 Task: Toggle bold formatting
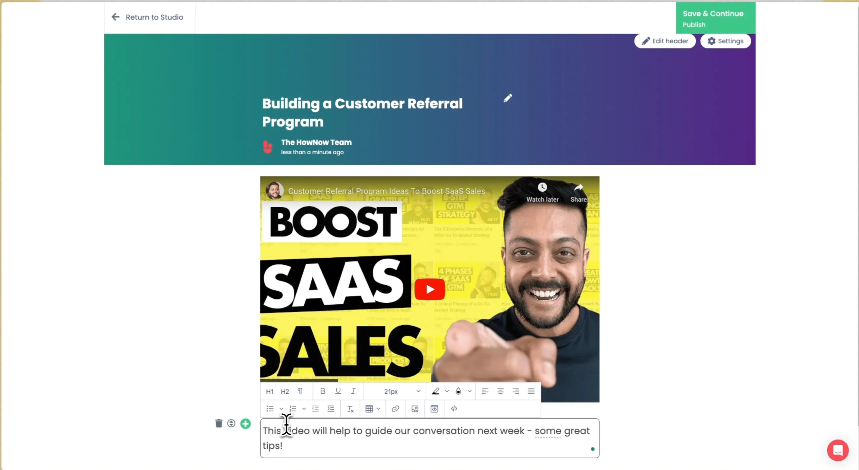(323, 391)
